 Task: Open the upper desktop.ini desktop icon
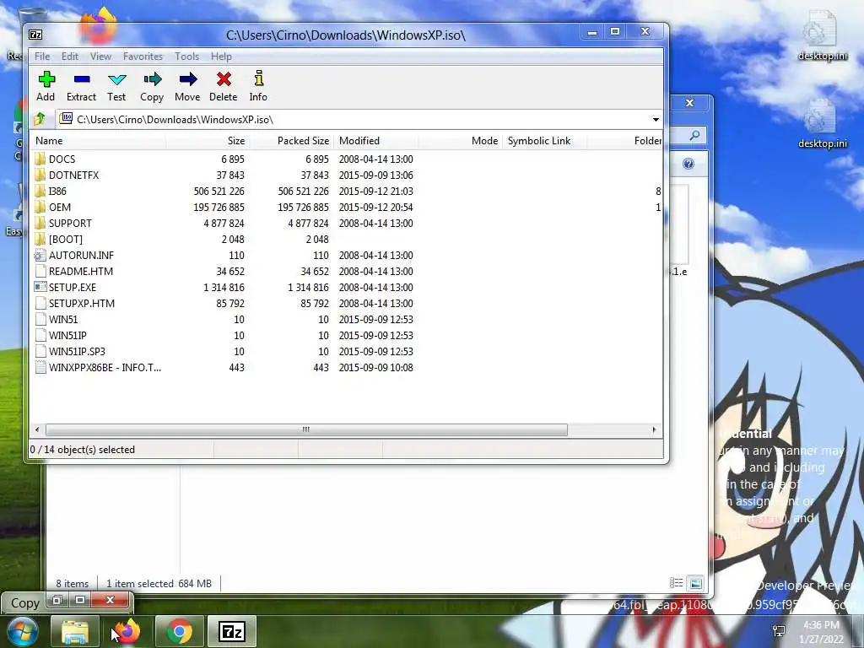tap(822, 36)
